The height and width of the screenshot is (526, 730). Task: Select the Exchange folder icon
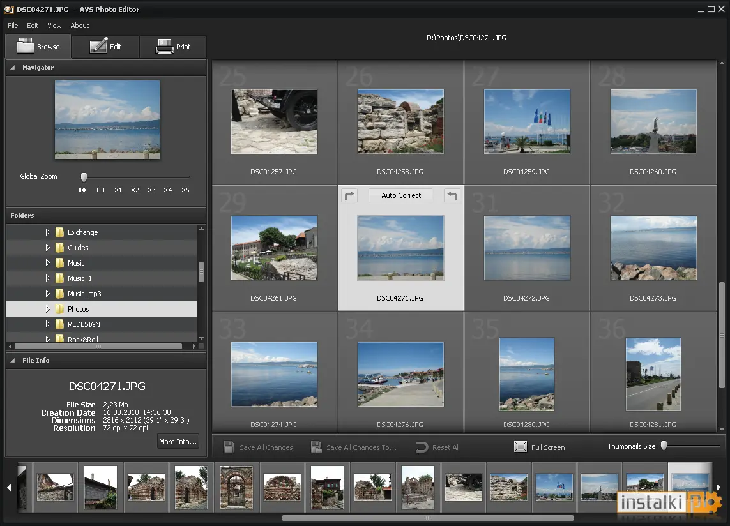(59, 232)
